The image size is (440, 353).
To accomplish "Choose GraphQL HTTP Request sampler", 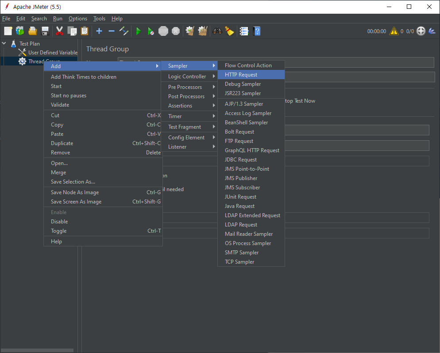I will click(251, 150).
